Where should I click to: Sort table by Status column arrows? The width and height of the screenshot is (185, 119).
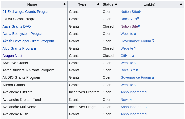tap(116, 4)
